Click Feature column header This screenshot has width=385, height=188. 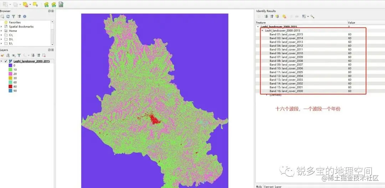click(302, 22)
